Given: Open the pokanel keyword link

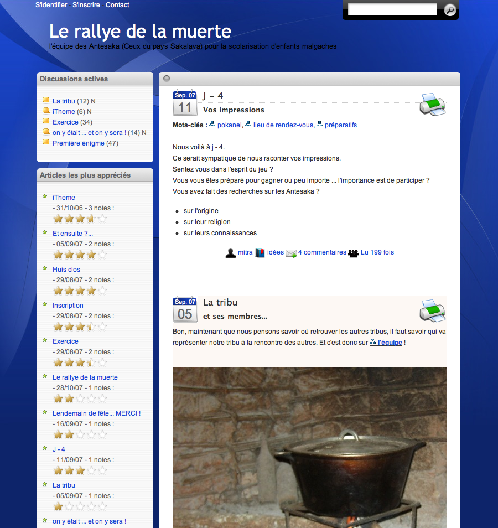Looking at the screenshot, I should (229, 125).
